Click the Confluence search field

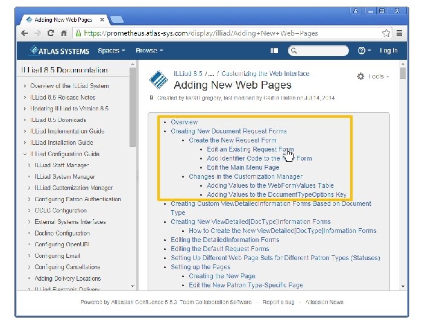pos(318,51)
